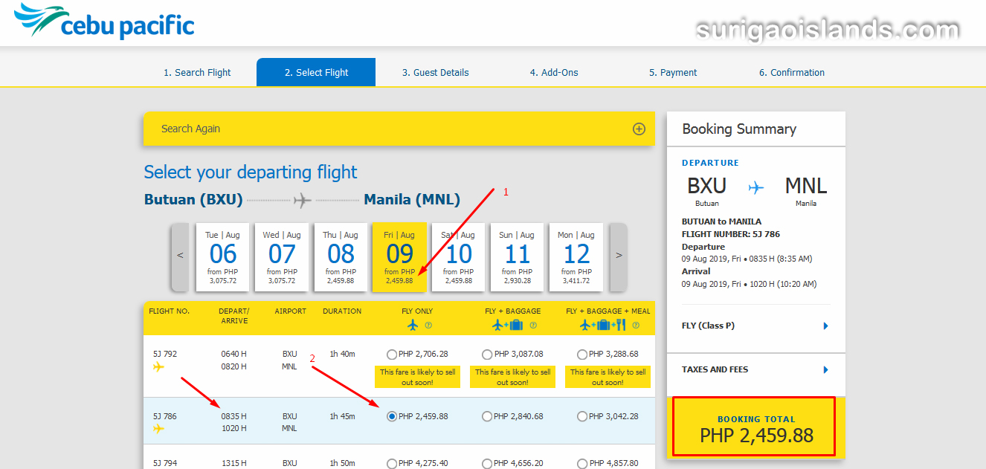The width and height of the screenshot is (986, 469).
Task: Click the Fly Only airplane icon in header
Action: (x=413, y=325)
